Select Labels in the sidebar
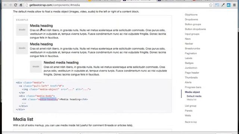The height and width of the screenshot is (134, 239). pyautogui.click(x=189, y=58)
